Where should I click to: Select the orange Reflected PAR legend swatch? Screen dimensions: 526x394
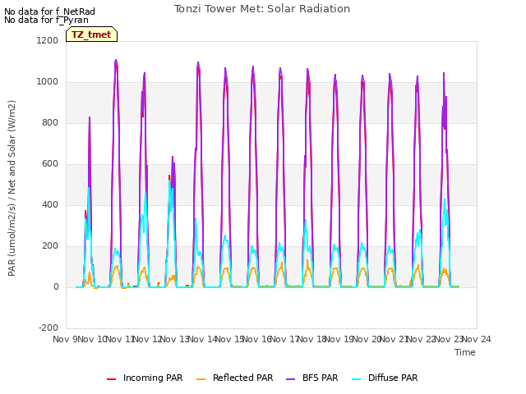[201, 379]
